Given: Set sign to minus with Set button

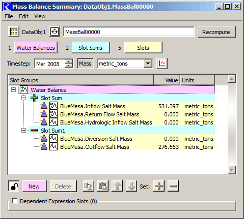Looking at the screenshot, I should click(173, 186).
